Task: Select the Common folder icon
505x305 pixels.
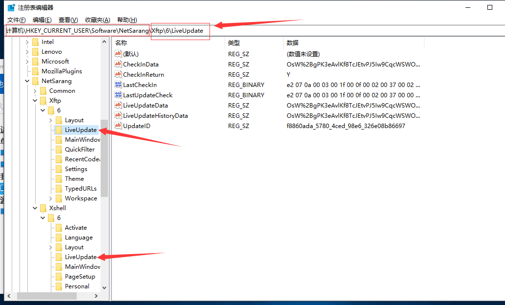Action: point(43,91)
